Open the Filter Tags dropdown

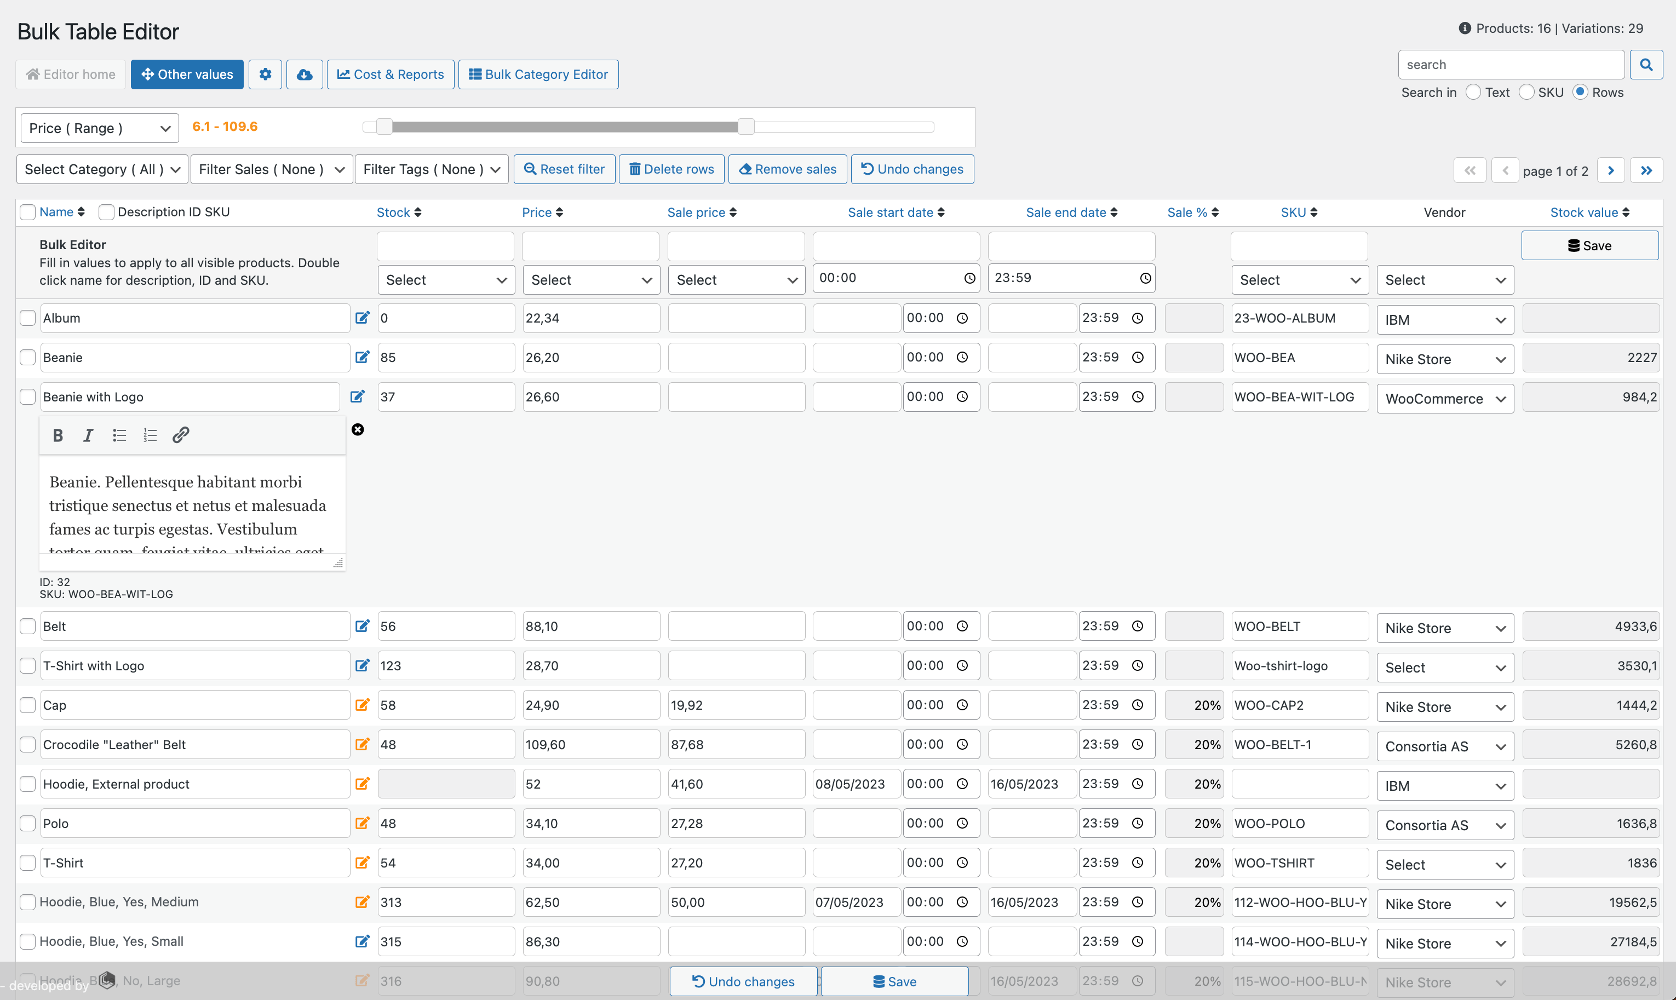[431, 169]
